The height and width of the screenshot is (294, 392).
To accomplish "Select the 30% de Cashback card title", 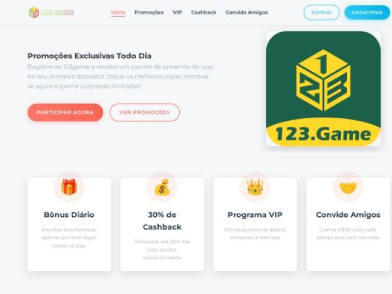I will click(162, 221).
